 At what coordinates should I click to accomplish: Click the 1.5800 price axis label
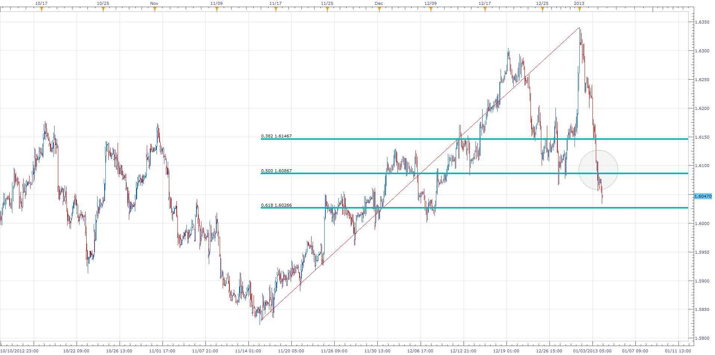[x=702, y=338]
